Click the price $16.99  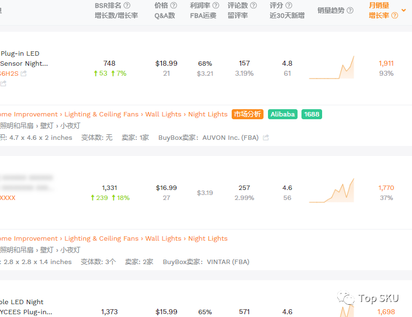166,188
